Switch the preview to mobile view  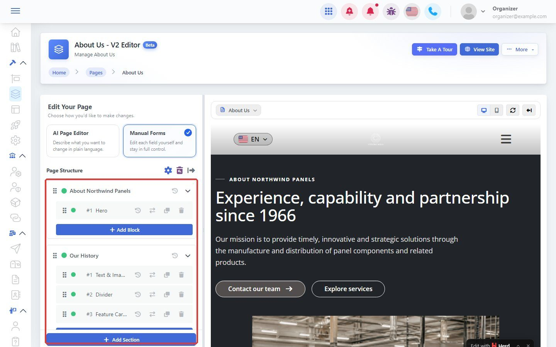click(x=497, y=110)
